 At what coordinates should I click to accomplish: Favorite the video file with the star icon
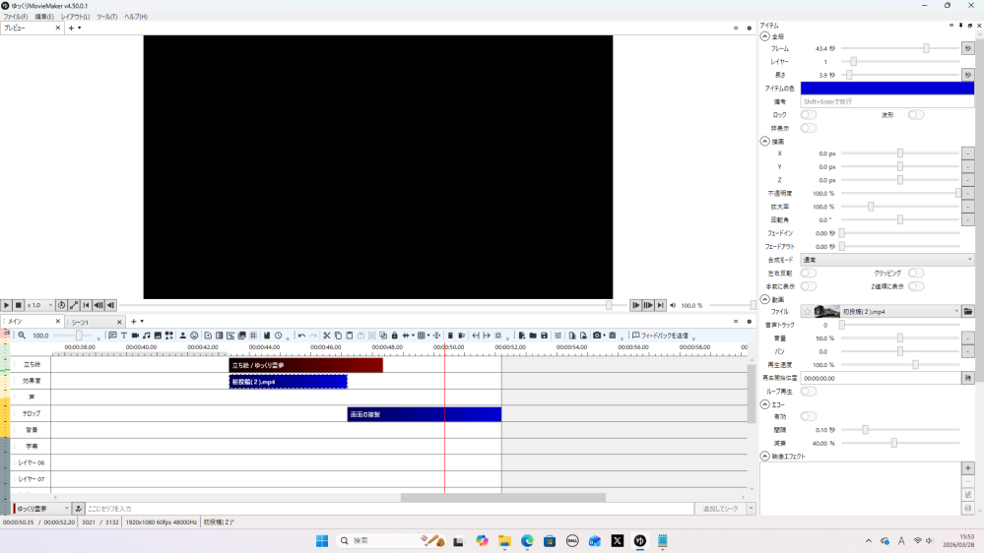(807, 311)
